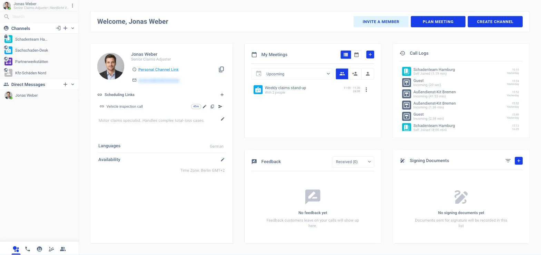This screenshot has width=541, height=255.
Task: Switch My Meetings to list view
Action: 346,55
